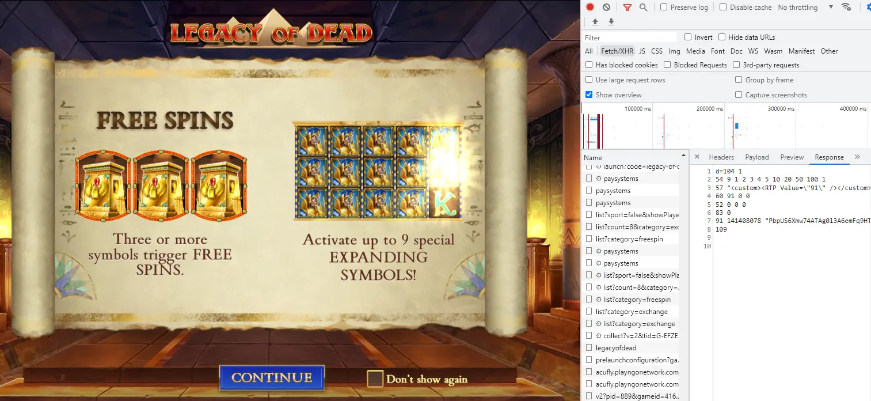Select the collect?v=2&tid=G-EFZE request
This screenshot has height=401, width=871.
(641, 336)
